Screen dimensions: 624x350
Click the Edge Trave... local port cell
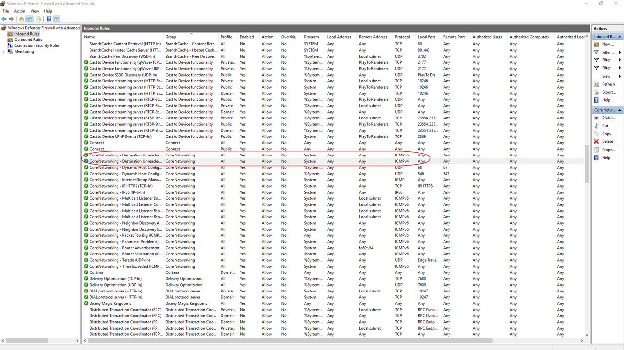click(x=429, y=260)
